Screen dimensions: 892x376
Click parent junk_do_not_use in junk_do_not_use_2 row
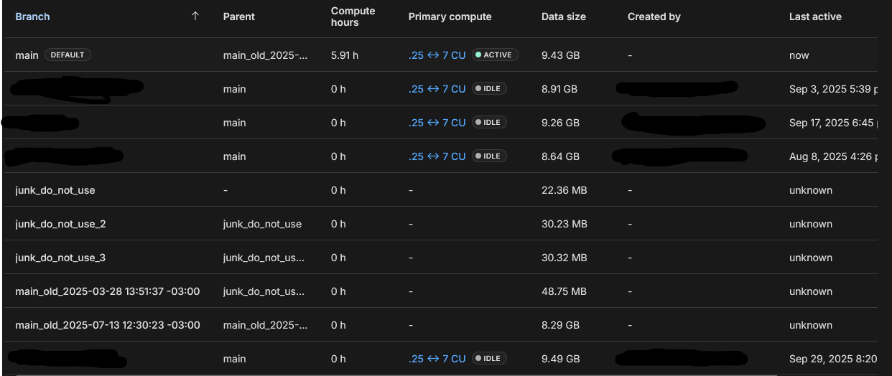click(262, 224)
